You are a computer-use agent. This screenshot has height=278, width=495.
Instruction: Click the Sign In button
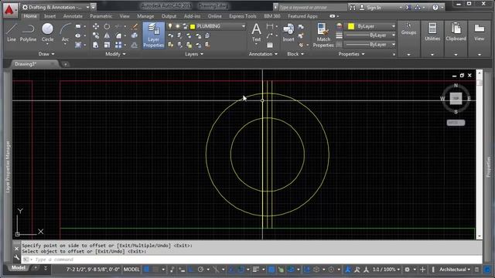(x=374, y=7)
